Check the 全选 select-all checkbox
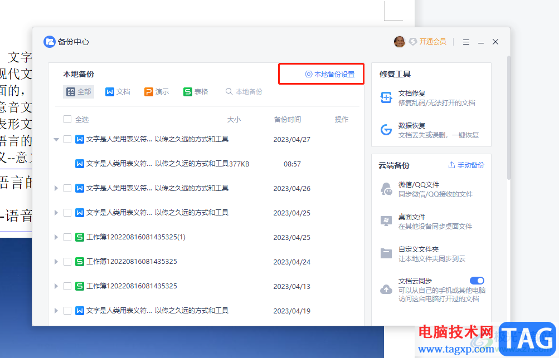This screenshot has width=559, height=358. click(67, 119)
